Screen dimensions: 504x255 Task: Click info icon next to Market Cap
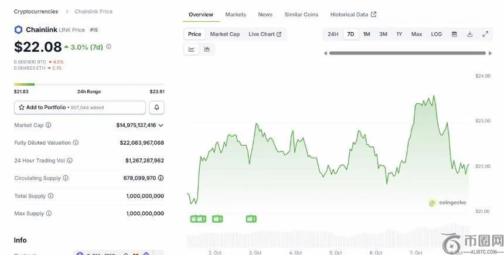click(x=48, y=125)
